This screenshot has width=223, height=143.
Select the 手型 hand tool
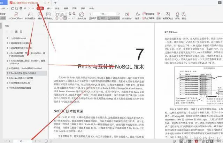coord(3,14)
